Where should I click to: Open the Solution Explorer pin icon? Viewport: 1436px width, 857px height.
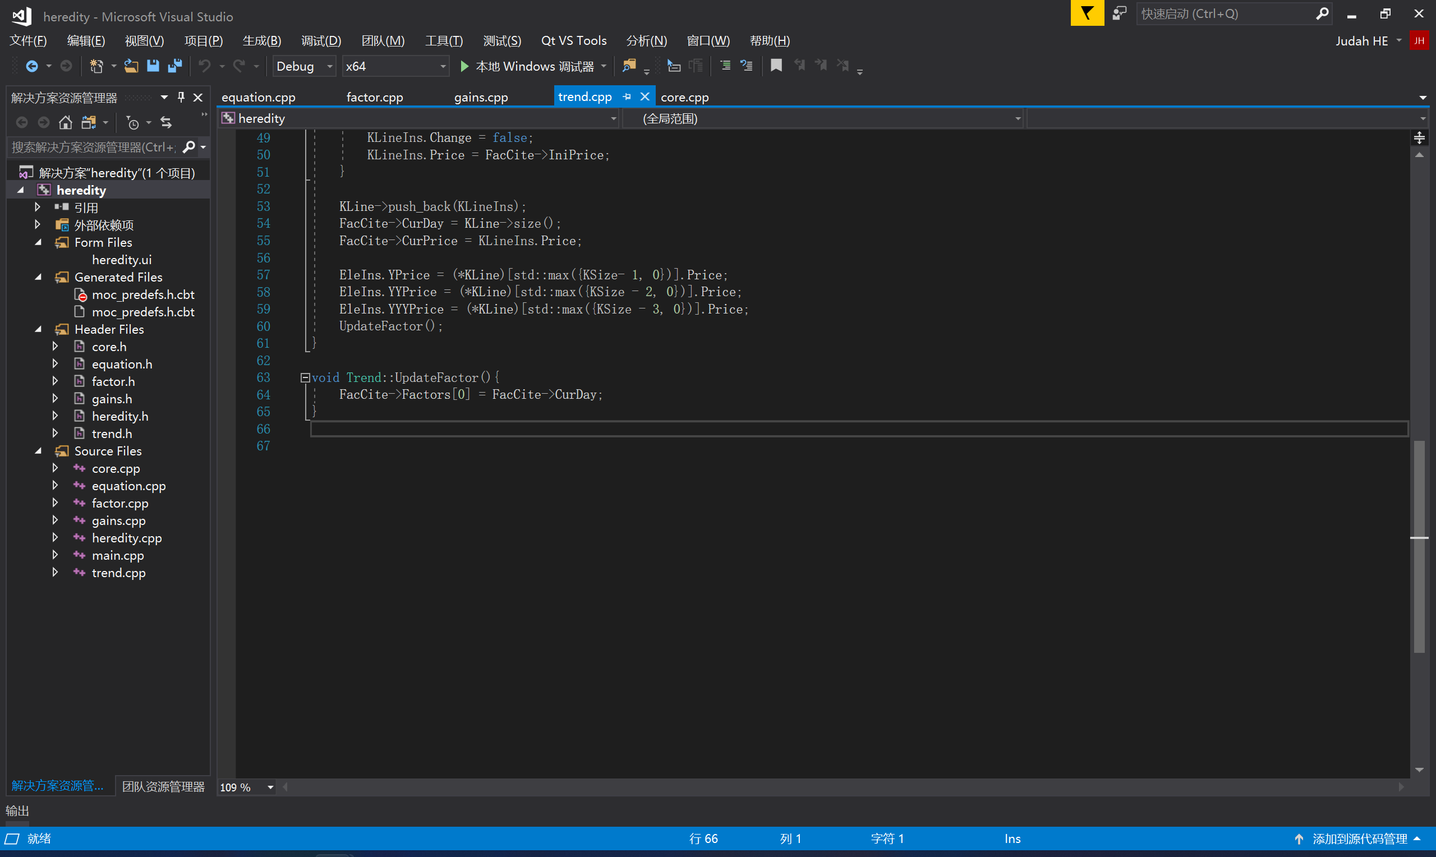(181, 98)
